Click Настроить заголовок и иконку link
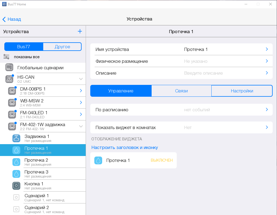The width and height of the screenshot is (277, 215). tap(125, 147)
